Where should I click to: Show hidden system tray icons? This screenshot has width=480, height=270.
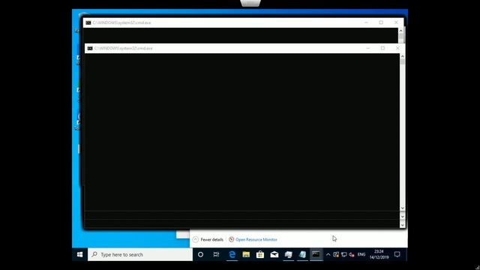coord(328,254)
